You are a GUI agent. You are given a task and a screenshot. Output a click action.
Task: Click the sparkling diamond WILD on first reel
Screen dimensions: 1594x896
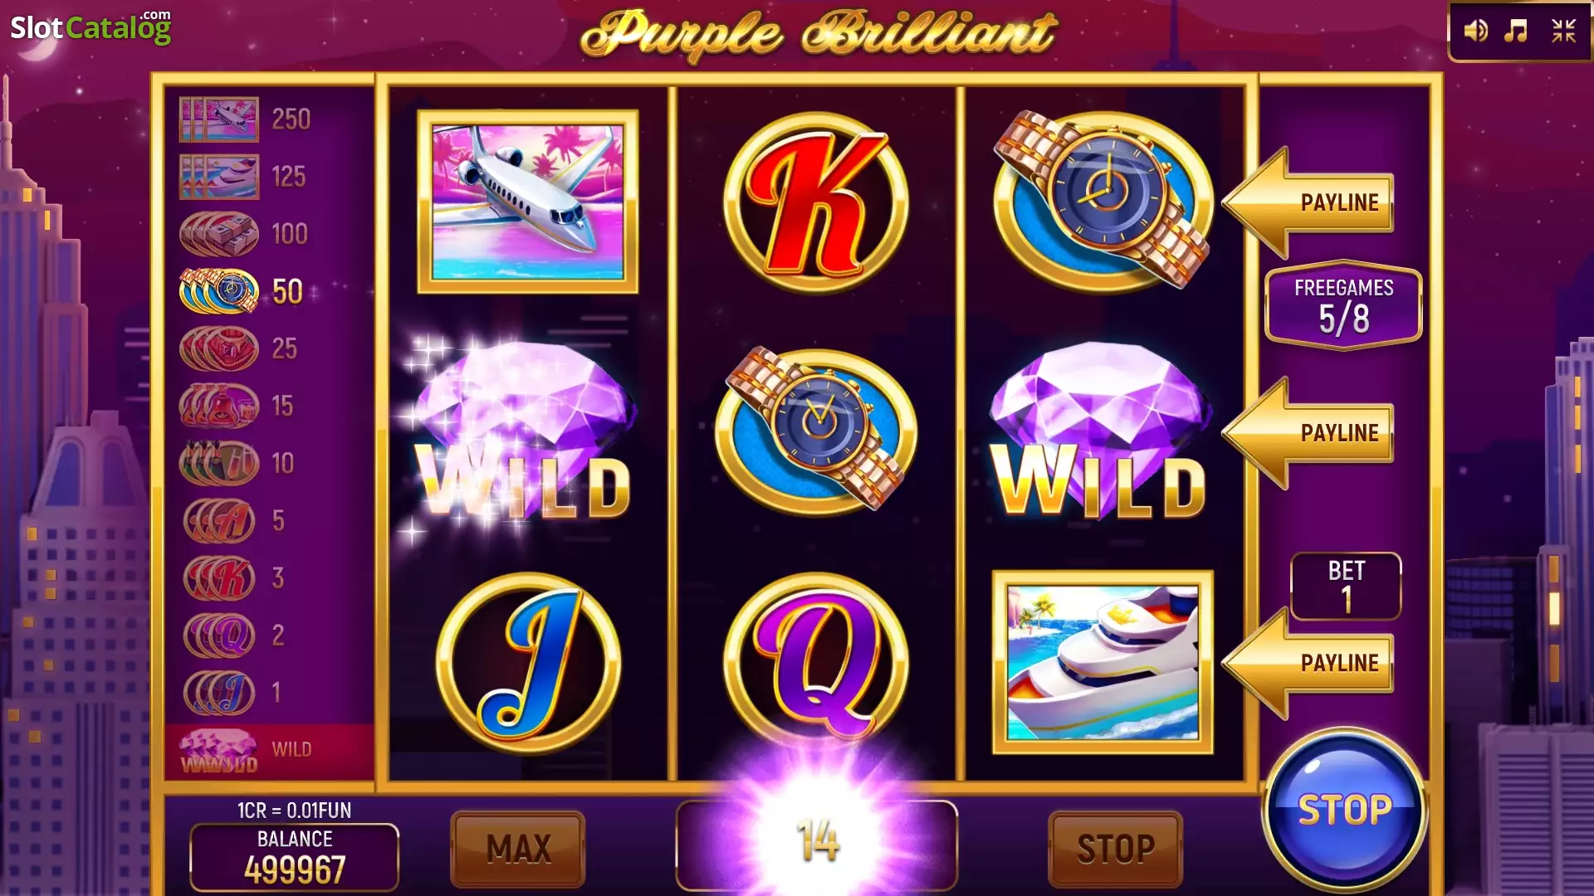point(523,433)
